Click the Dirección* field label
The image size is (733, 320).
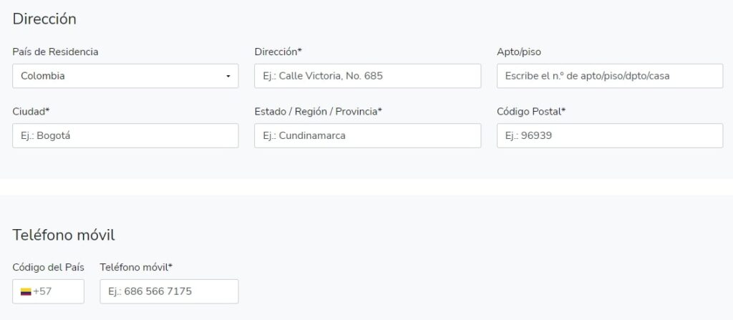pos(278,52)
